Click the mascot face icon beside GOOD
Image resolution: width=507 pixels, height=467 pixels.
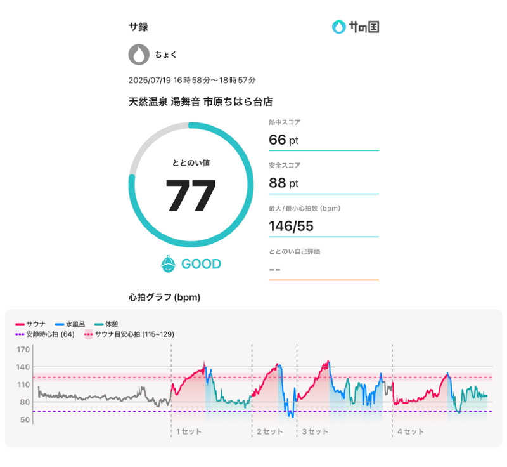click(168, 264)
